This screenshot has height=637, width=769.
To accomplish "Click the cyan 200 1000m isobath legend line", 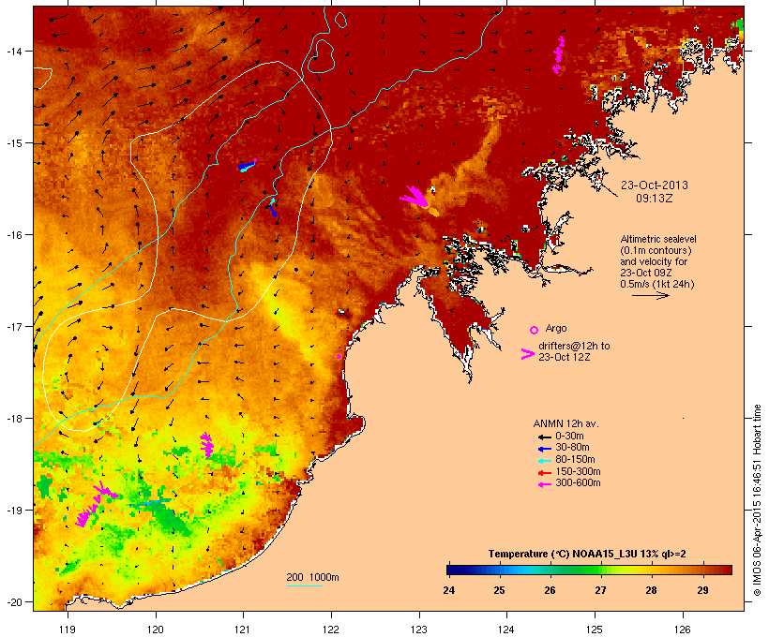I will tap(305, 585).
